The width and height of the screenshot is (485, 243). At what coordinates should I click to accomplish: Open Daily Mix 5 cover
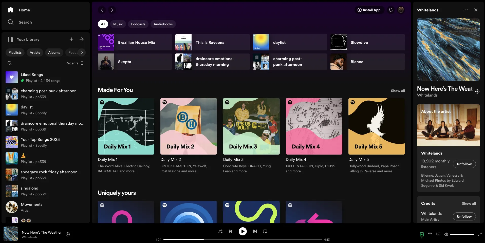pyautogui.click(x=377, y=126)
